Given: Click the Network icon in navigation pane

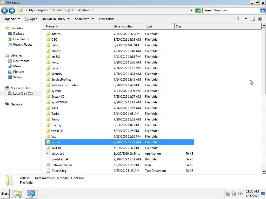Looking at the screenshot, I should (x=7, y=104).
